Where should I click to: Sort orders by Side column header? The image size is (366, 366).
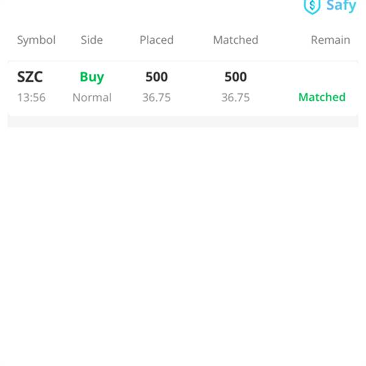pyautogui.click(x=91, y=40)
